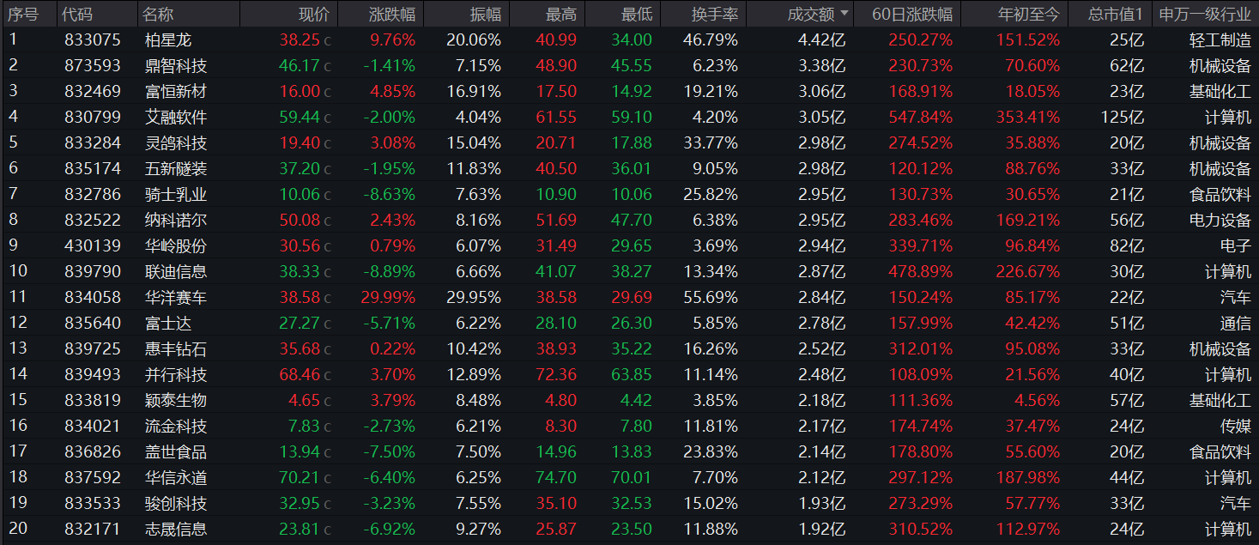
Task: Click stock code 430139
Action: tap(93, 245)
